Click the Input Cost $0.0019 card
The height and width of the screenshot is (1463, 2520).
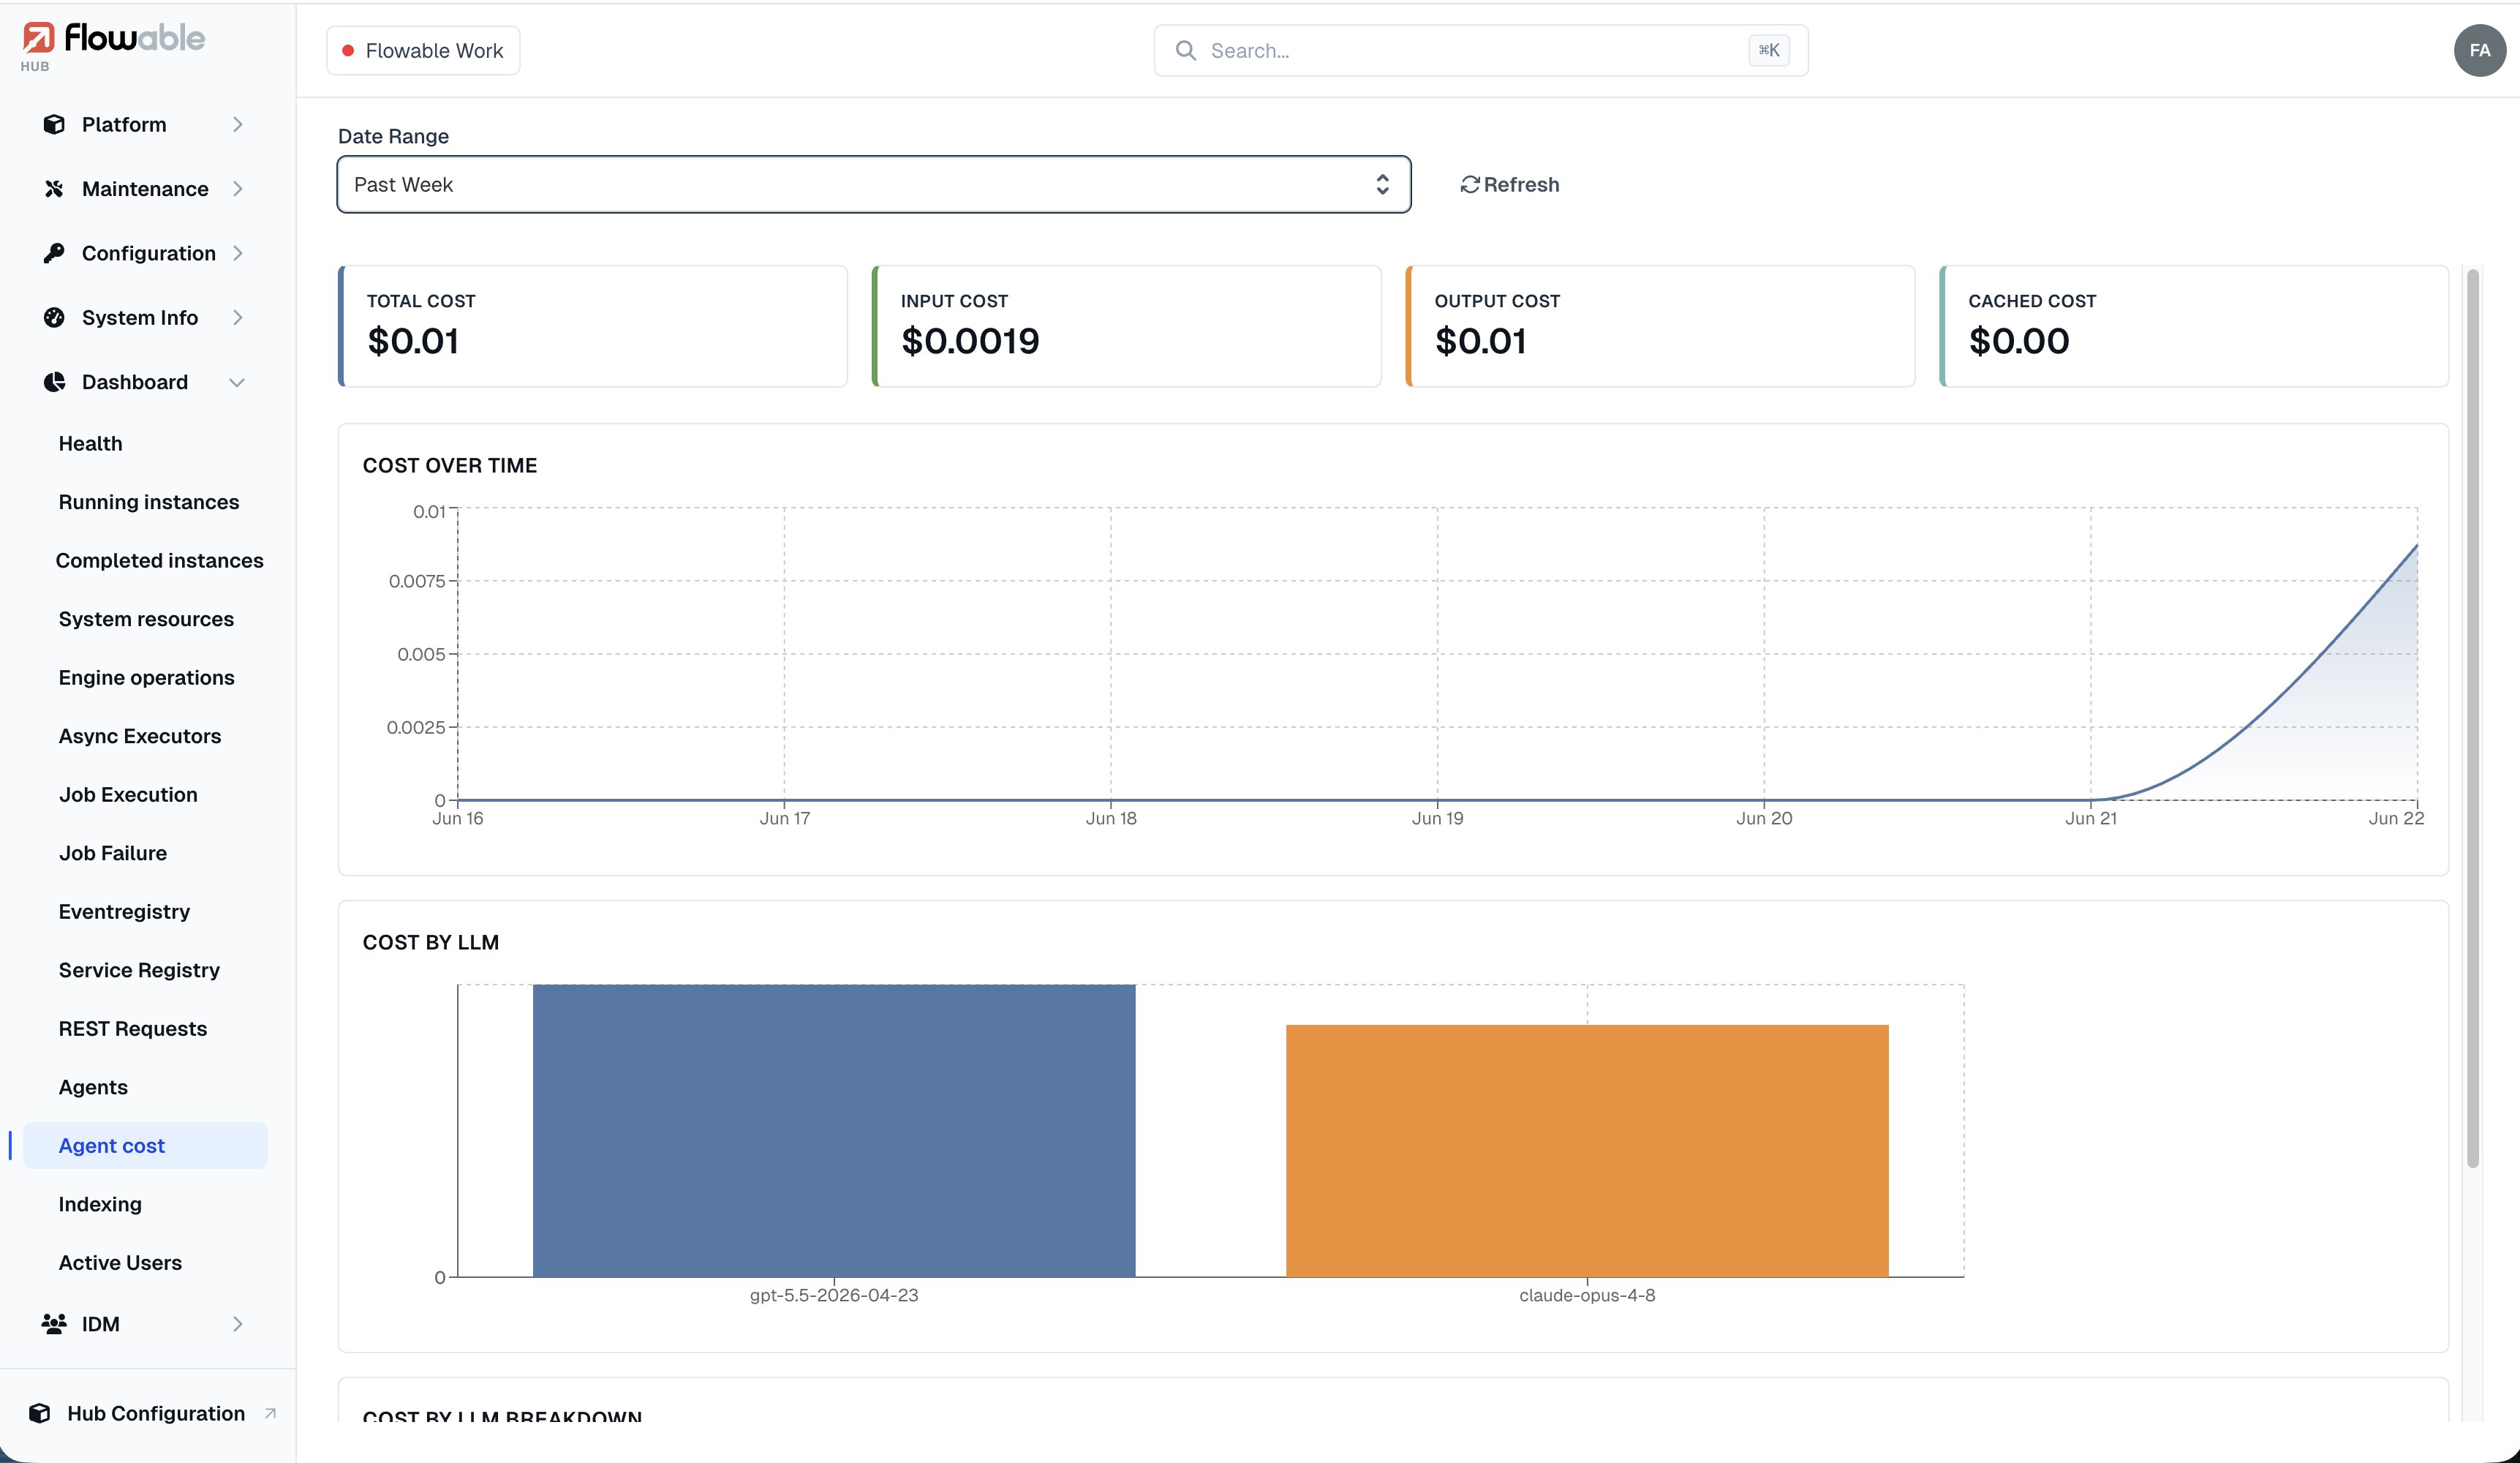click(x=1127, y=326)
